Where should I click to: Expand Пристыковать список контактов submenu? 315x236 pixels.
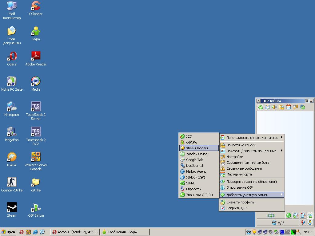pos(252,138)
